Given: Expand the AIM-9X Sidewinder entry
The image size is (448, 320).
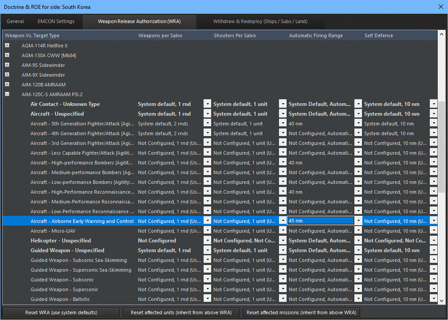Looking at the screenshot, I should [7, 74].
